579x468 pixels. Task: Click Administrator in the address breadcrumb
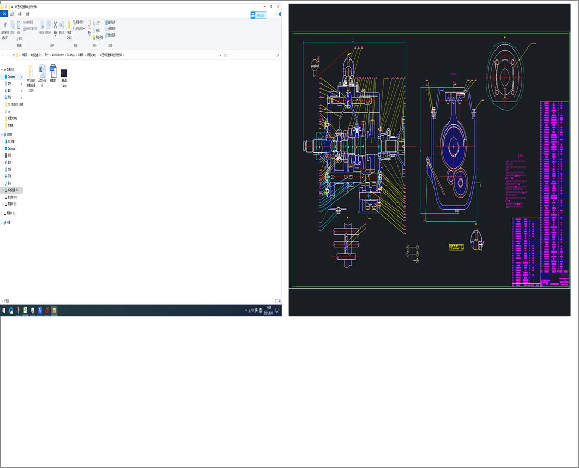tap(57, 55)
